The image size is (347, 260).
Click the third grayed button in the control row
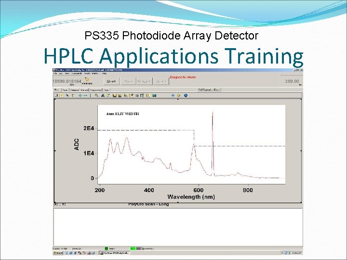pos(144,81)
